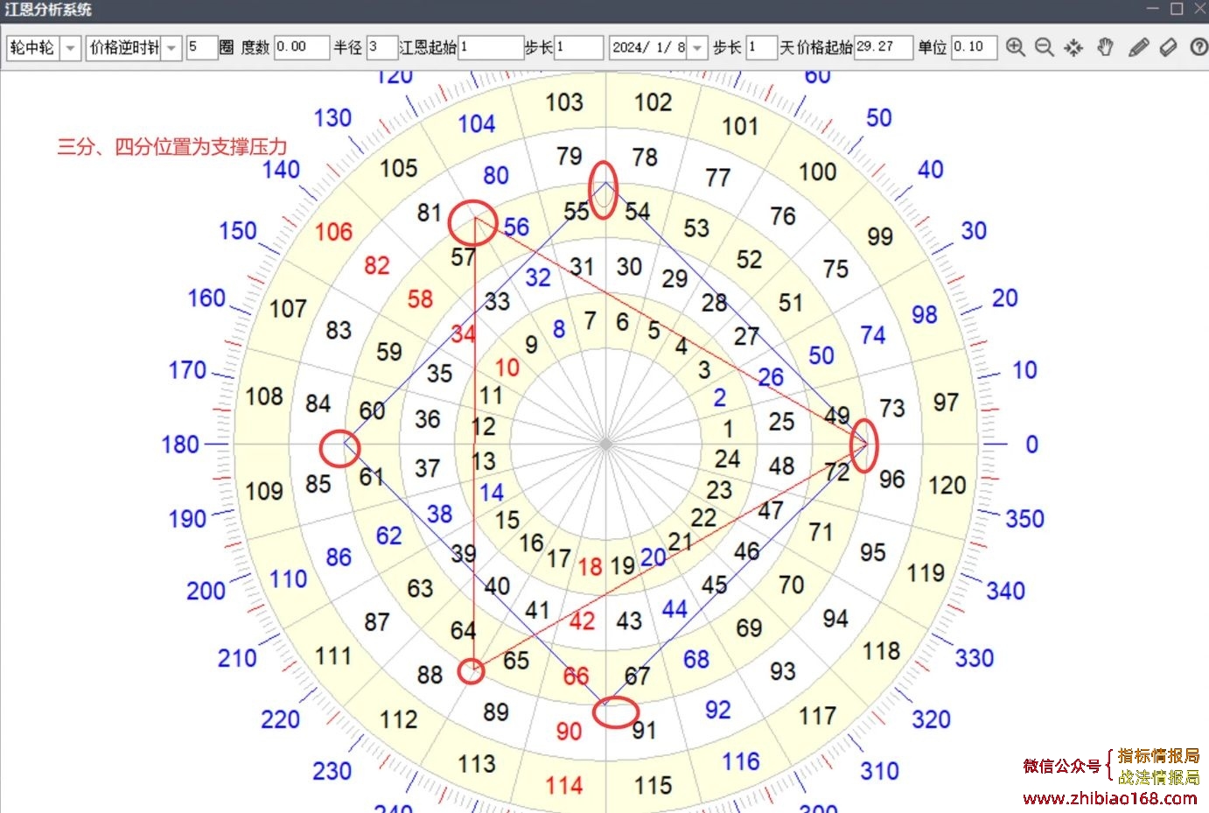Click wheel number 103
This screenshot has height=813, width=1209.
point(563,102)
